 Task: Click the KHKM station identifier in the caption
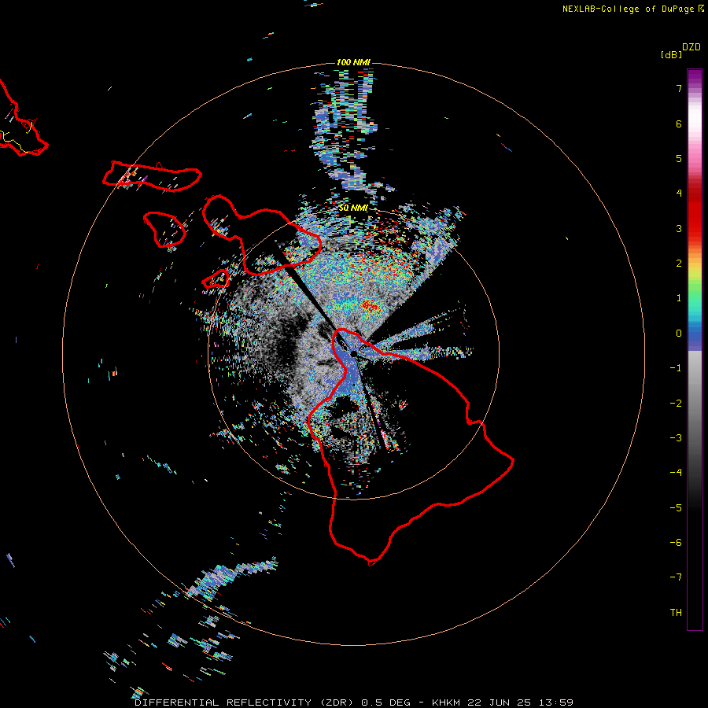(x=446, y=702)
